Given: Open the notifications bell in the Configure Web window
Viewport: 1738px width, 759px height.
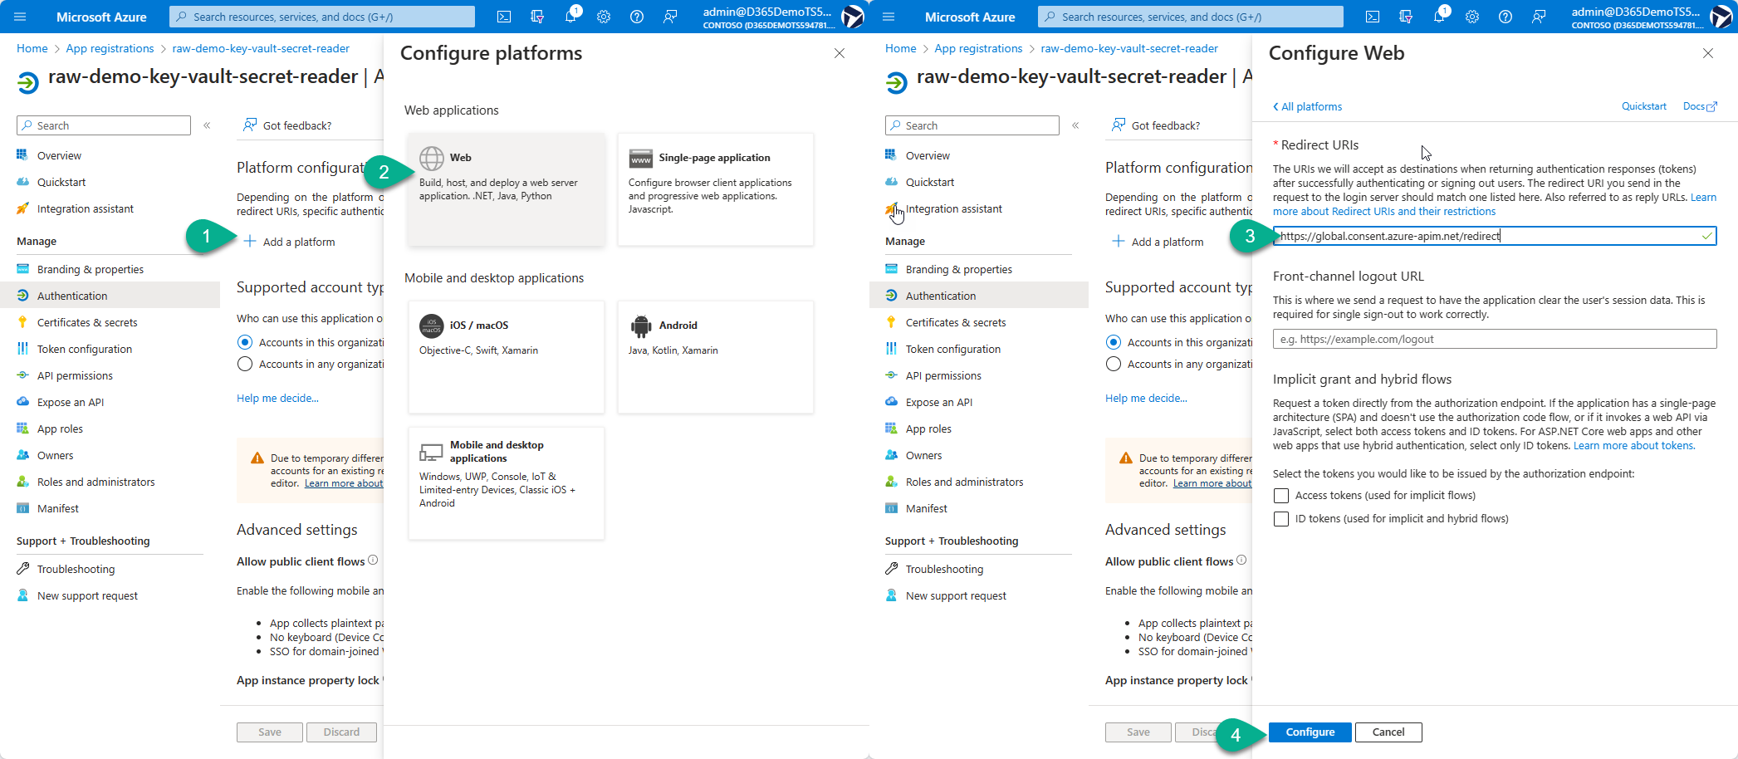Looking at the screenshot, I should coord(1439,17).
